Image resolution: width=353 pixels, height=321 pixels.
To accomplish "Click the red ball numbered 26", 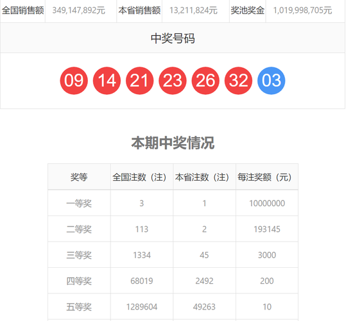I will pyautogui.click(x=205, y=81).
